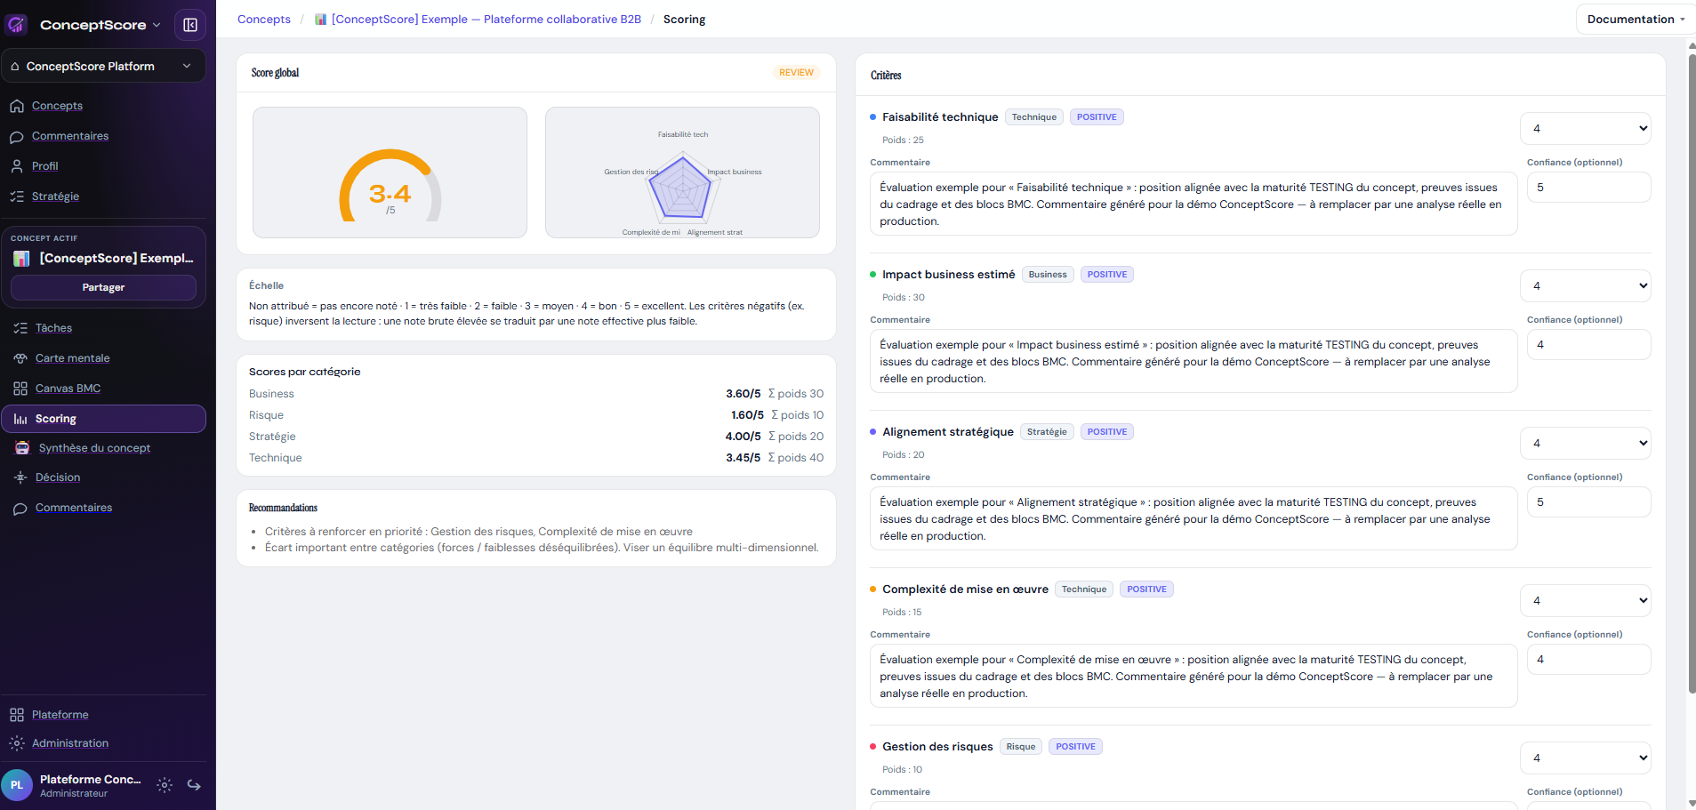1696x810 pixels.
Task: Click the Canvas BMC grid icon
Action: [x=20, y=389]
